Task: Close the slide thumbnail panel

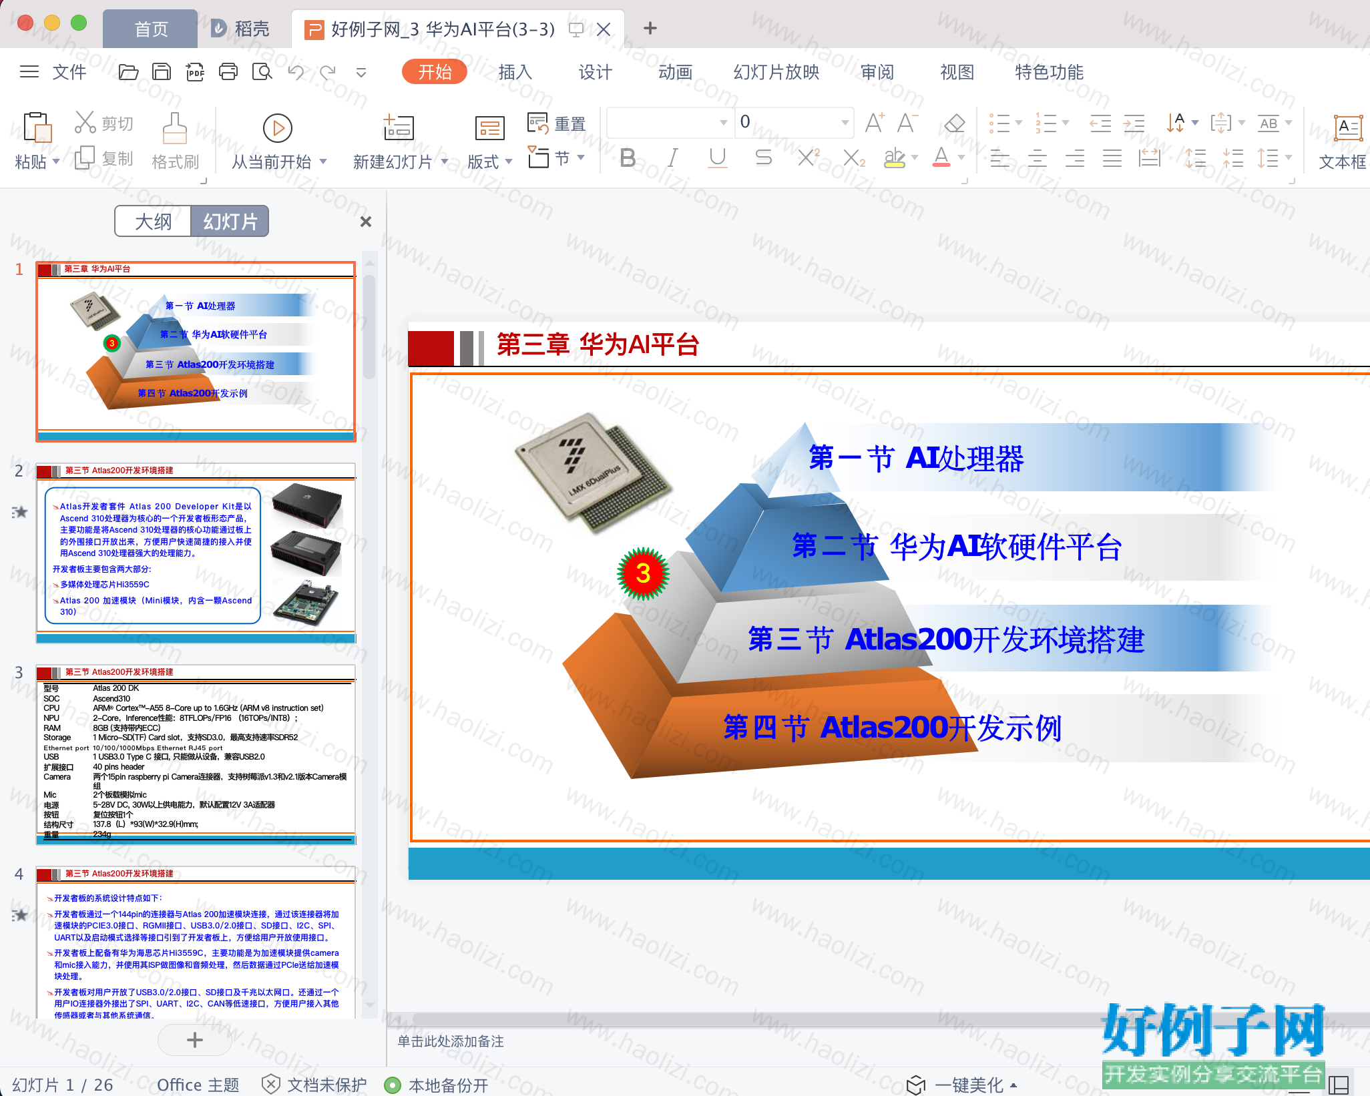Action: [x=365, y=222]
